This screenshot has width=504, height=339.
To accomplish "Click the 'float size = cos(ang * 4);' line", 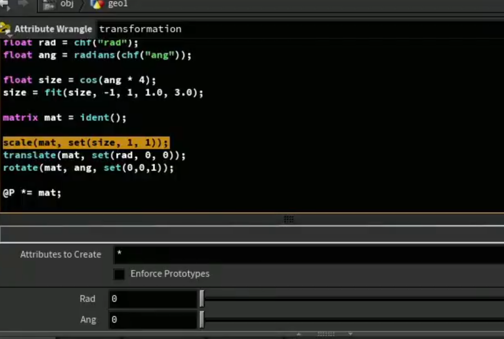I will point(80,80).
